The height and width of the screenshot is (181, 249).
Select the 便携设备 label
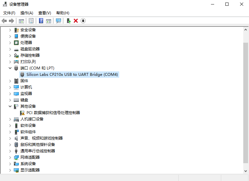tap(28, 36)
